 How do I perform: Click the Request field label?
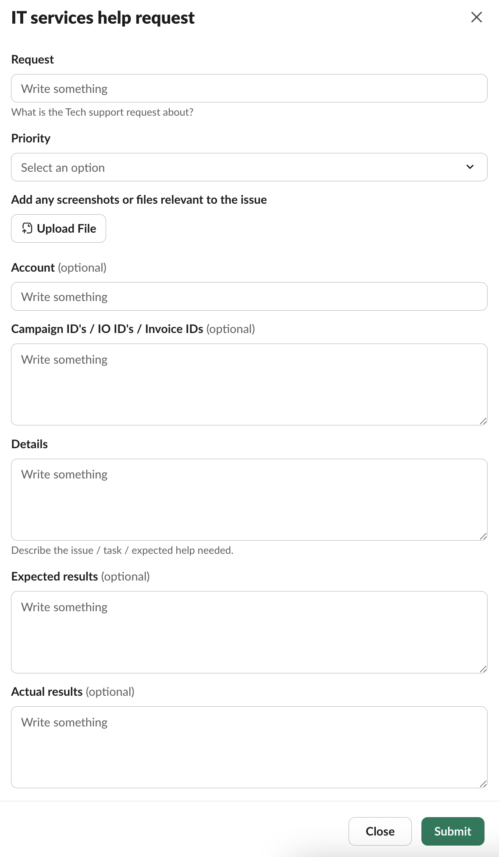32,60
